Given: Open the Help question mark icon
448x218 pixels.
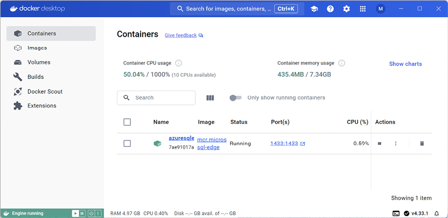Looking at the screenshot, I should [x=330, y=9].
